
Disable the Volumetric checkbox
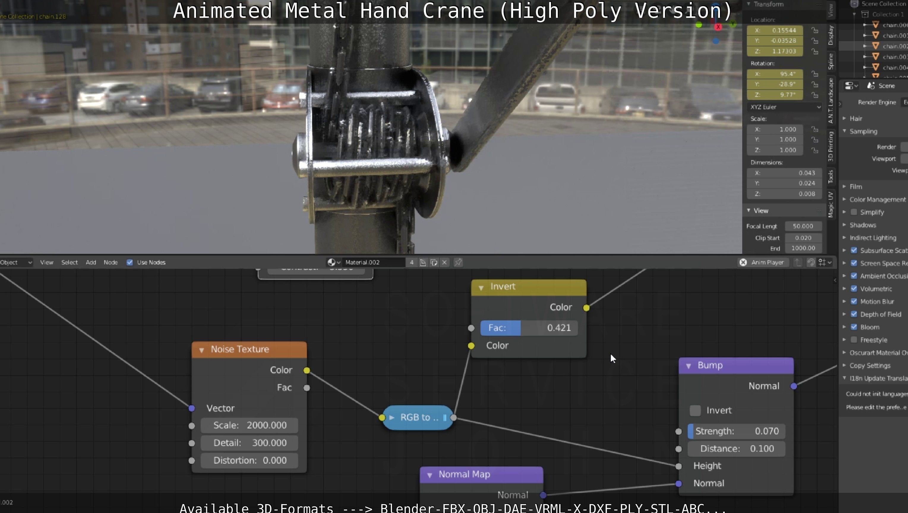pos(854,289)
